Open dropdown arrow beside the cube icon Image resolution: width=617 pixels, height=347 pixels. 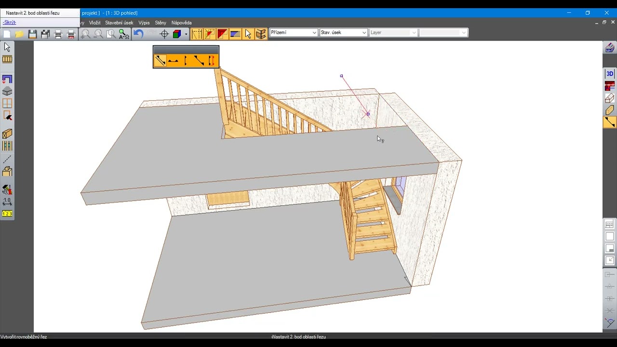pos(186,34)
